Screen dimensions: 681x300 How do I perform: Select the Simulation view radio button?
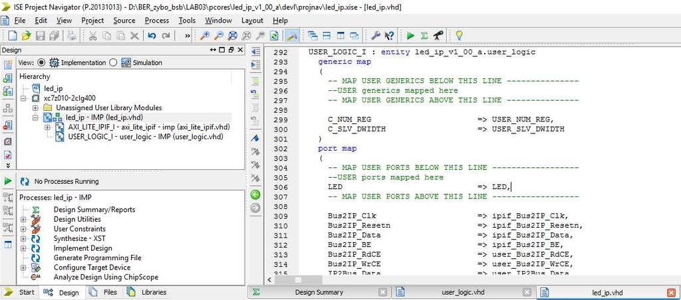[x=113, y=62]
